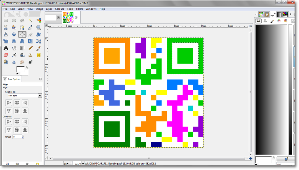Swap foreground and background colours in toolbox
The image size is (299, 170).
27,67
